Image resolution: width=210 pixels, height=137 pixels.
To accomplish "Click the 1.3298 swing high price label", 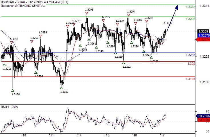I will pos(89,9).
